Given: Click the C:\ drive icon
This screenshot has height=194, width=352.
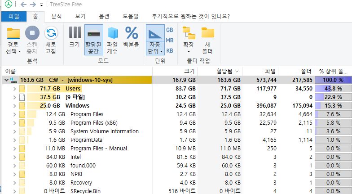Looking at the screenshot, I should 13,80.
